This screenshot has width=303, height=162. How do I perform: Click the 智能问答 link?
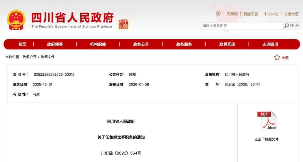[251, 14]
